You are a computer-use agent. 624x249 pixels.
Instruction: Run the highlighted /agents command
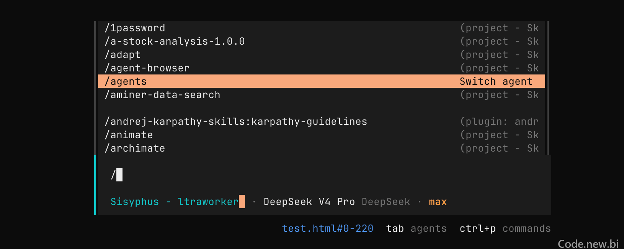[x=322, y=81]
